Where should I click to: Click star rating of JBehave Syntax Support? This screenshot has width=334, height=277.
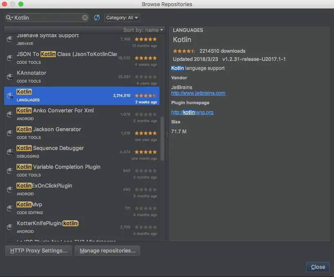pos(146,39)
